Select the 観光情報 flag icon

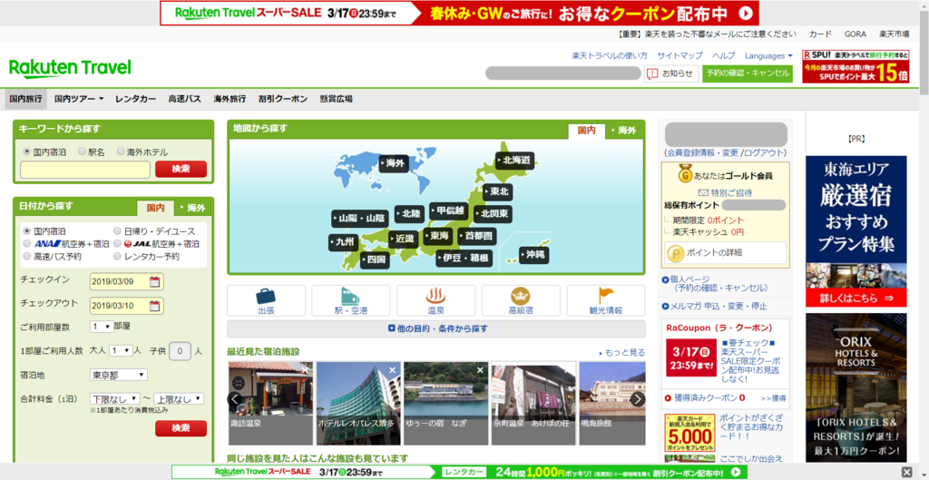pyautogui.click(x=605, y=296)
